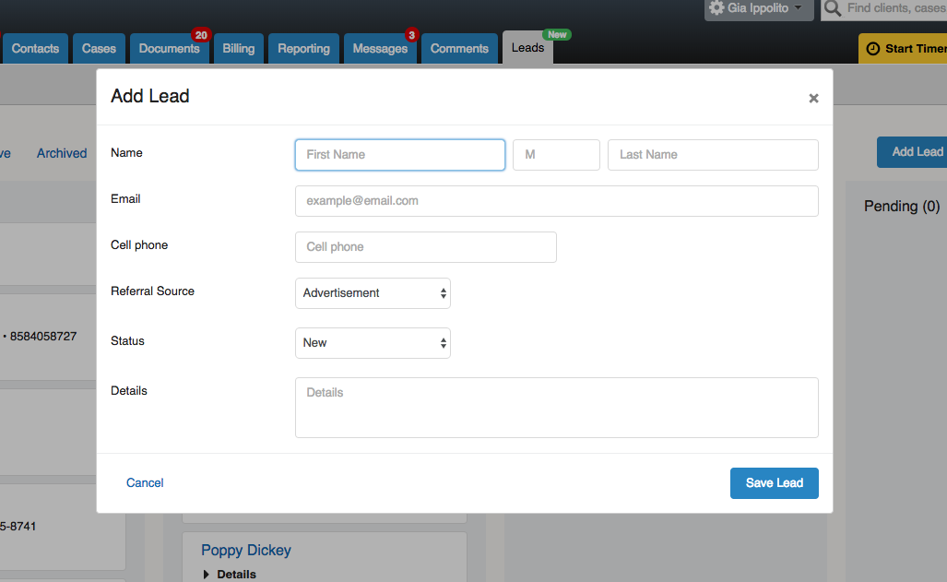Open the Gia Ippolito user menu
Viewport: 947px width, 582px height.
(x=759, y=8)
